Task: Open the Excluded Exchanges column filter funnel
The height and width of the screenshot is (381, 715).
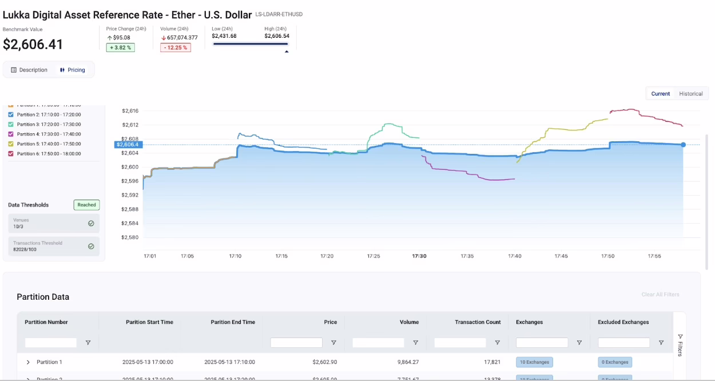Action: (x=661, y=343)
